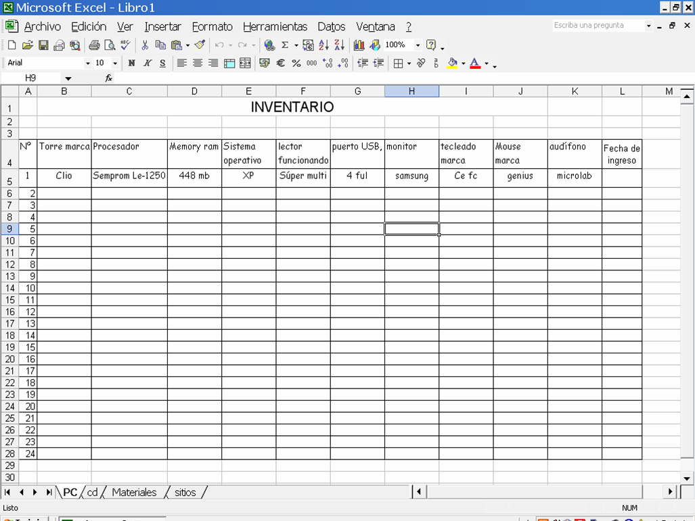The height and width of the screenshot is (521, 695).
Task: Align cell text to the left
Action: (x=182, y=64)
